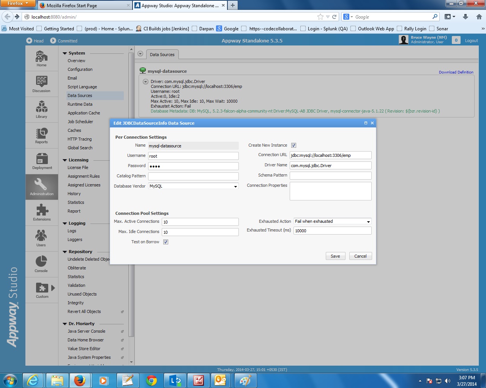486x388 pixels.
Task: Open the Custom module icon
Action: 42,288
